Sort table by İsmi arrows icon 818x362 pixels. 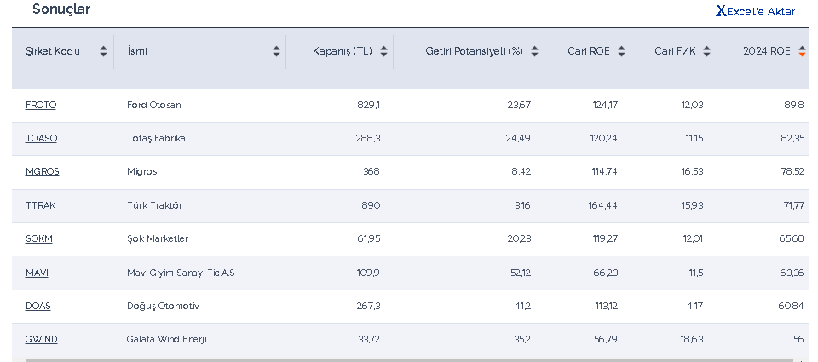pos(276,51)
